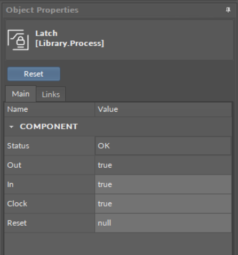Click the Clock value field
This screenshot has height=255, width=238.
point(163,204)
